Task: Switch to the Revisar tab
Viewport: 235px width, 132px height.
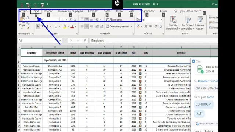Action: coord(119,11)
